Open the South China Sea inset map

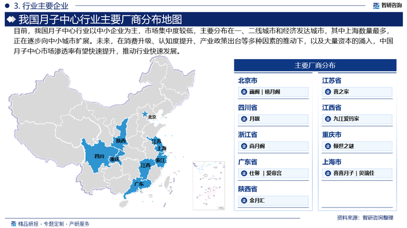pyautogui.click(x=209, y=186)
